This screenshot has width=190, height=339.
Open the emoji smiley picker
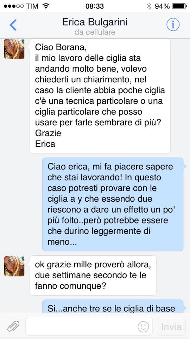click(x=143, y=326)
